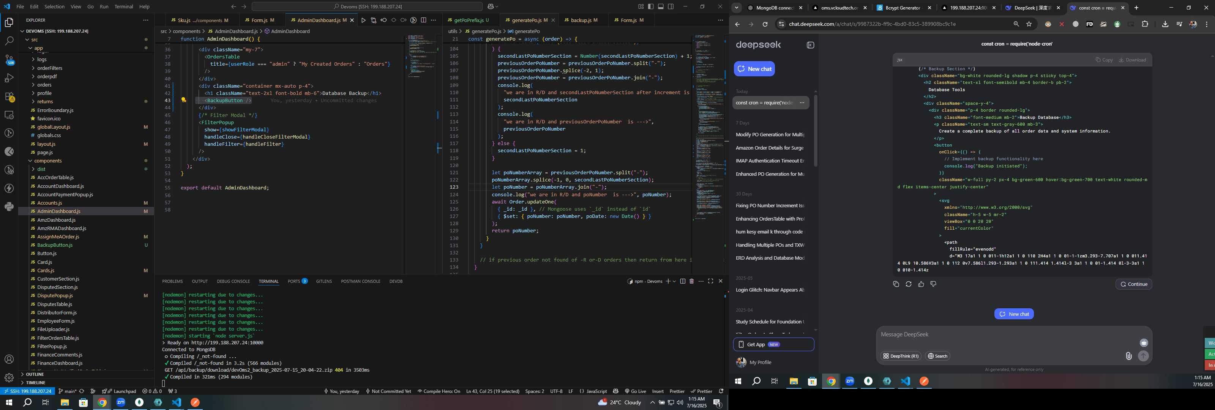Image resolution: width=1215 pixels, height=410 pixels.
Task: Reload the Chrome page
Action: click(765, 24)
